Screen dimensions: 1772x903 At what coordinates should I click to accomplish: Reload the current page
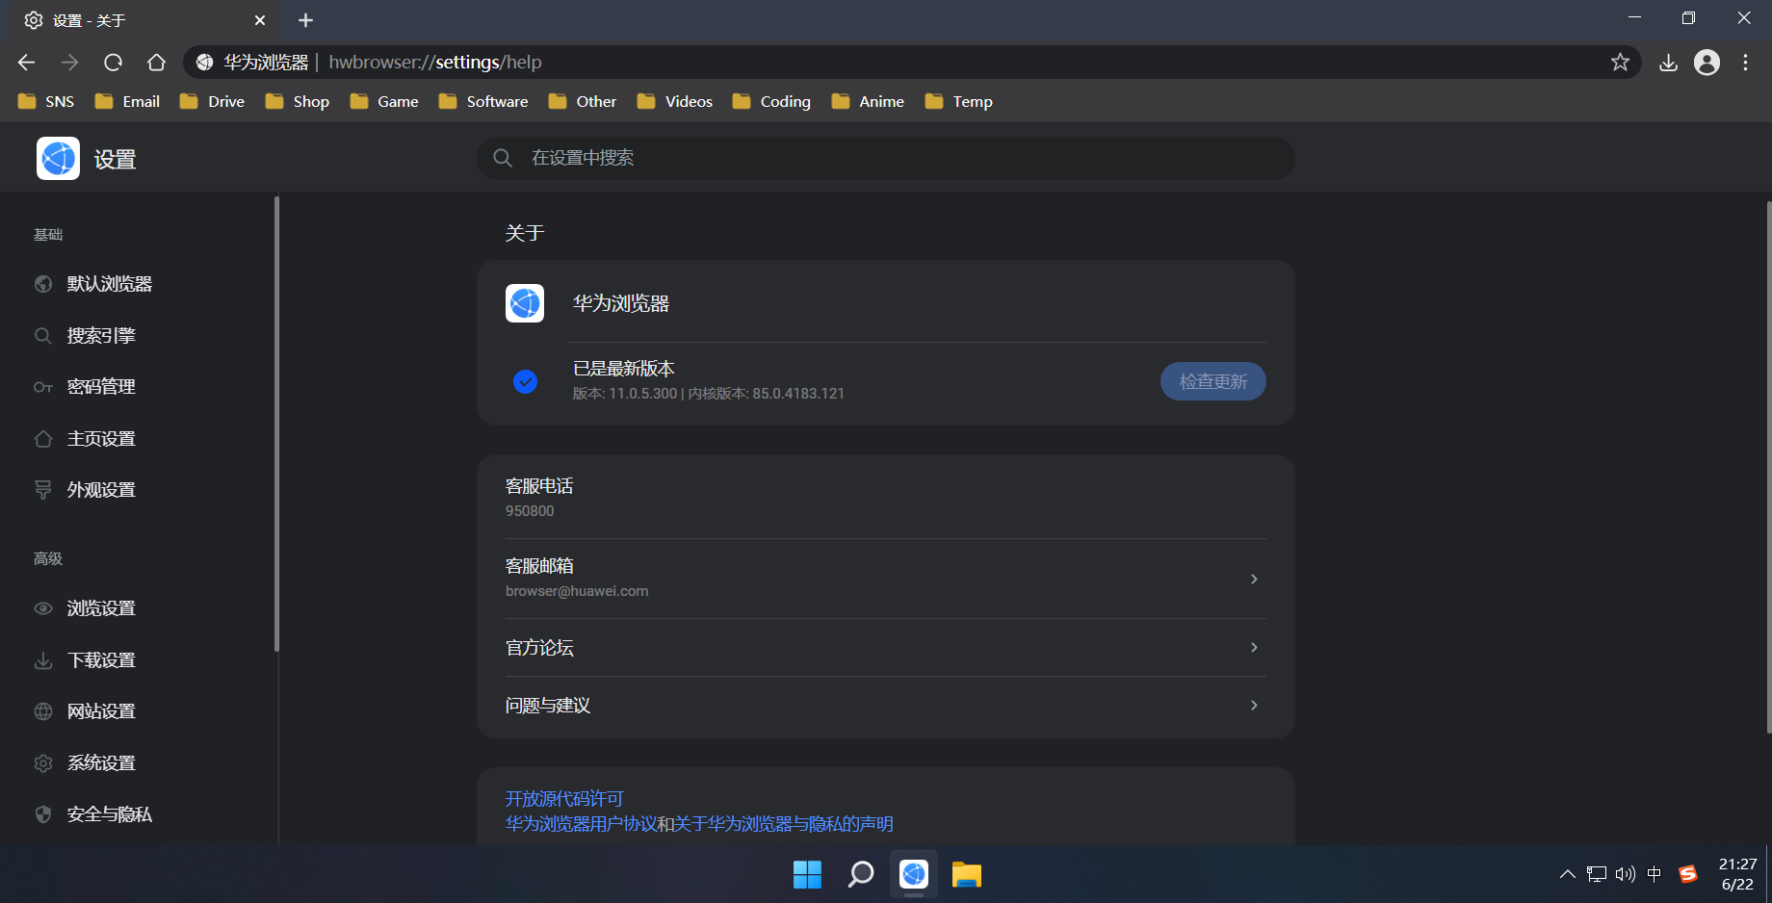click(114, 63)
